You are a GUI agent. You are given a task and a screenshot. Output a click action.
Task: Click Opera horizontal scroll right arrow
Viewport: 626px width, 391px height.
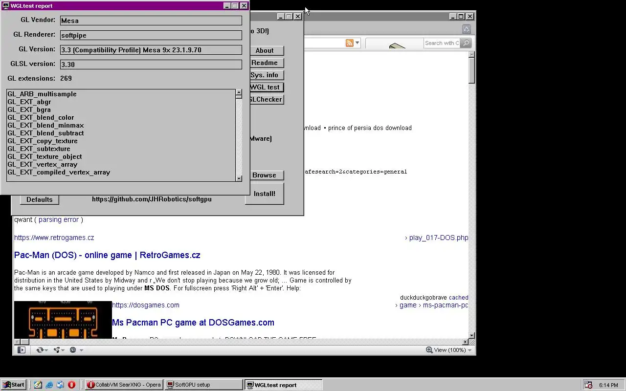pos(466,342)
